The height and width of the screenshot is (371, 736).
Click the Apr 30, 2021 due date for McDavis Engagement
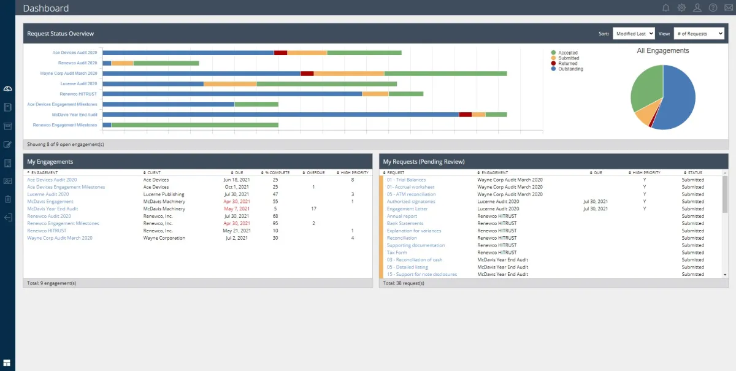237,202
